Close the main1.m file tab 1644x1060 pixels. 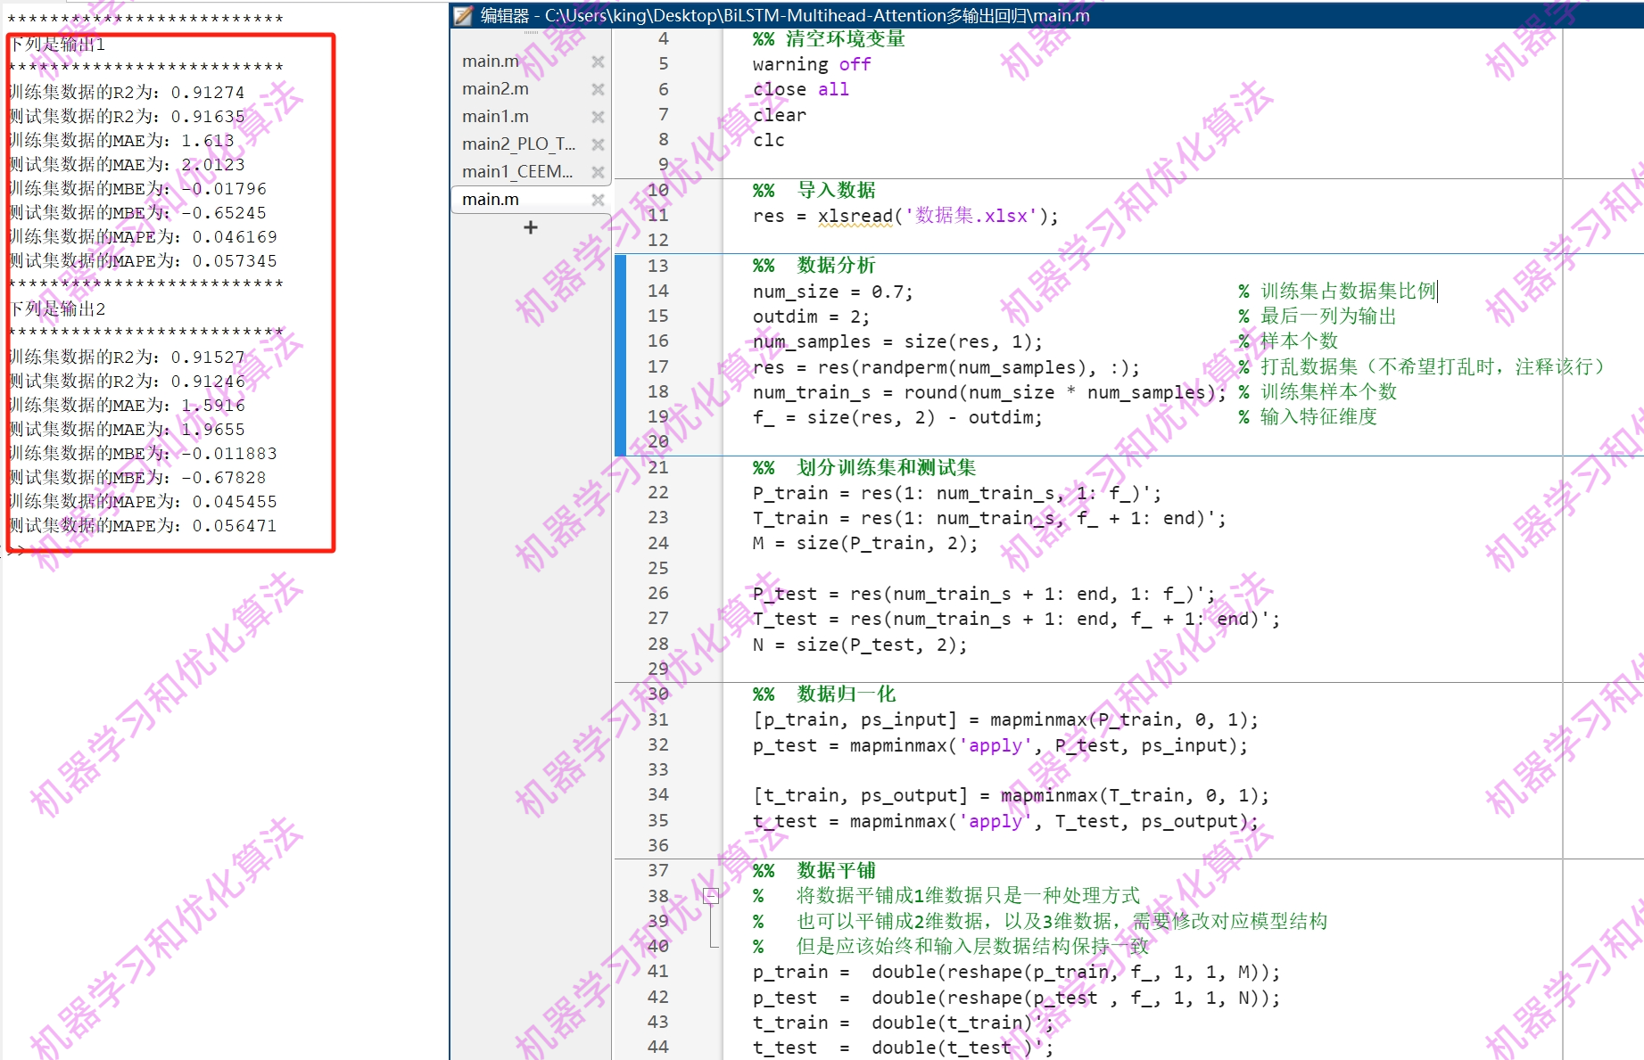pyautogui.click(x=598, y=116)
